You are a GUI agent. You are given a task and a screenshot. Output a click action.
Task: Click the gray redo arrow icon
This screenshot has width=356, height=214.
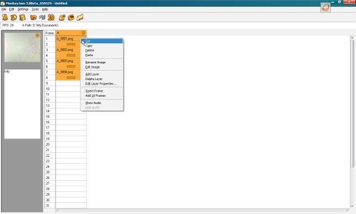pos(42,17)
